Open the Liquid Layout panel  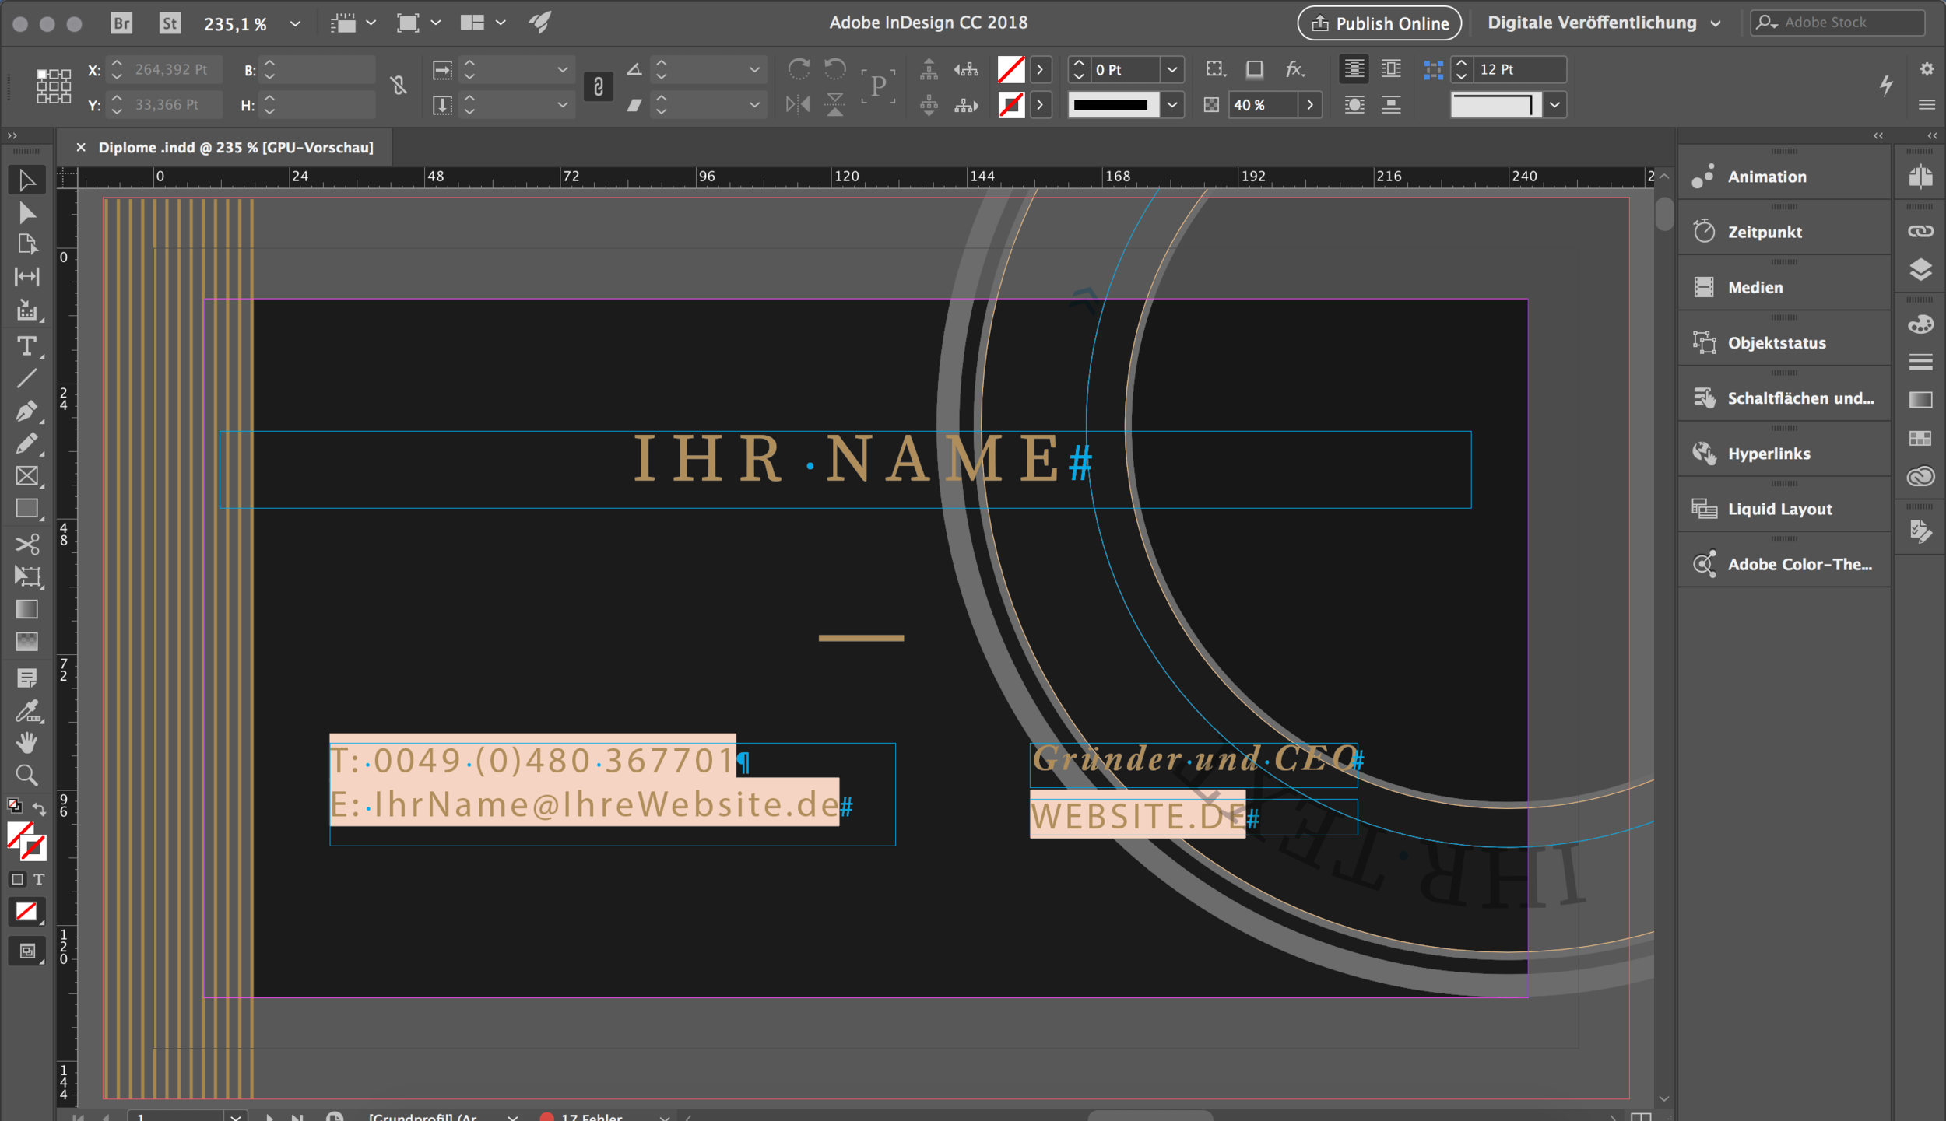[1779, 509]
